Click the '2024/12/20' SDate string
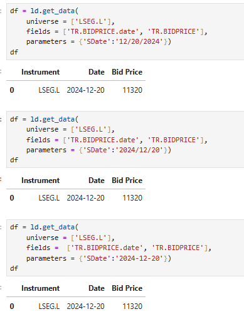Viewport: 244px width, 314px height. (139, 150)
